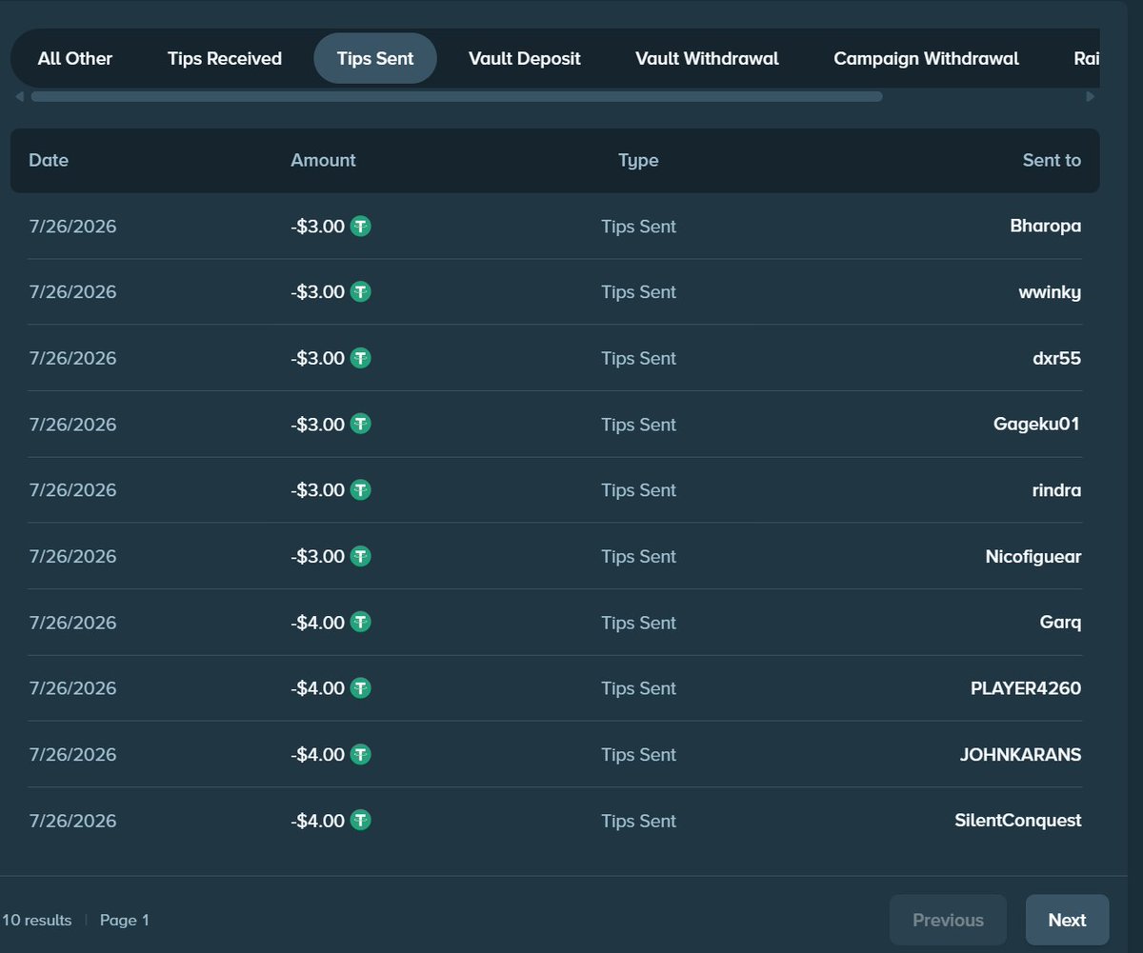Open the Tips Received tab
1143x953 pixels.
pyautogui.click(x=225, y=59)
